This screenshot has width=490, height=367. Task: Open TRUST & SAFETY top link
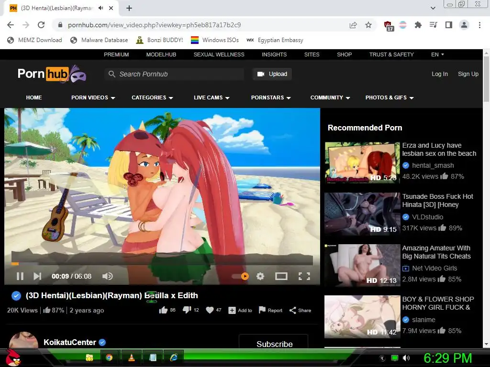(x=391, y=54)
